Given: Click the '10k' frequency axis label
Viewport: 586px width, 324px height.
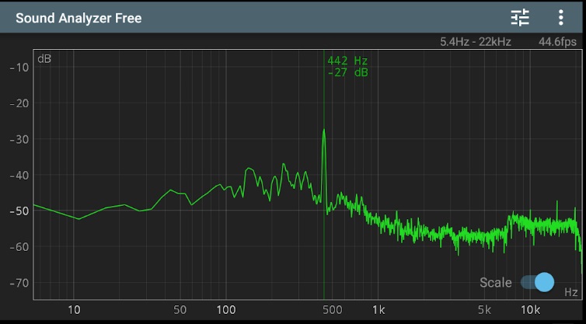Looking at the screenshot, I should [530, 310].
